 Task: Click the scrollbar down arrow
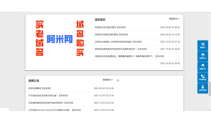[210, 110]
